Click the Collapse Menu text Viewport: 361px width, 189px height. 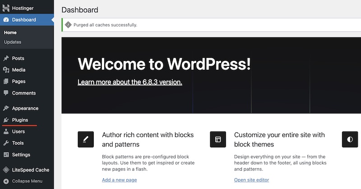27,181
